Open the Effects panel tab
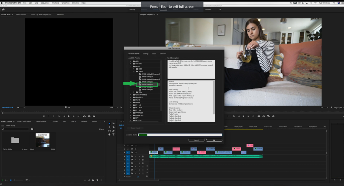The image size is (344, 186). pyautogui.click(x=74, y=121)
